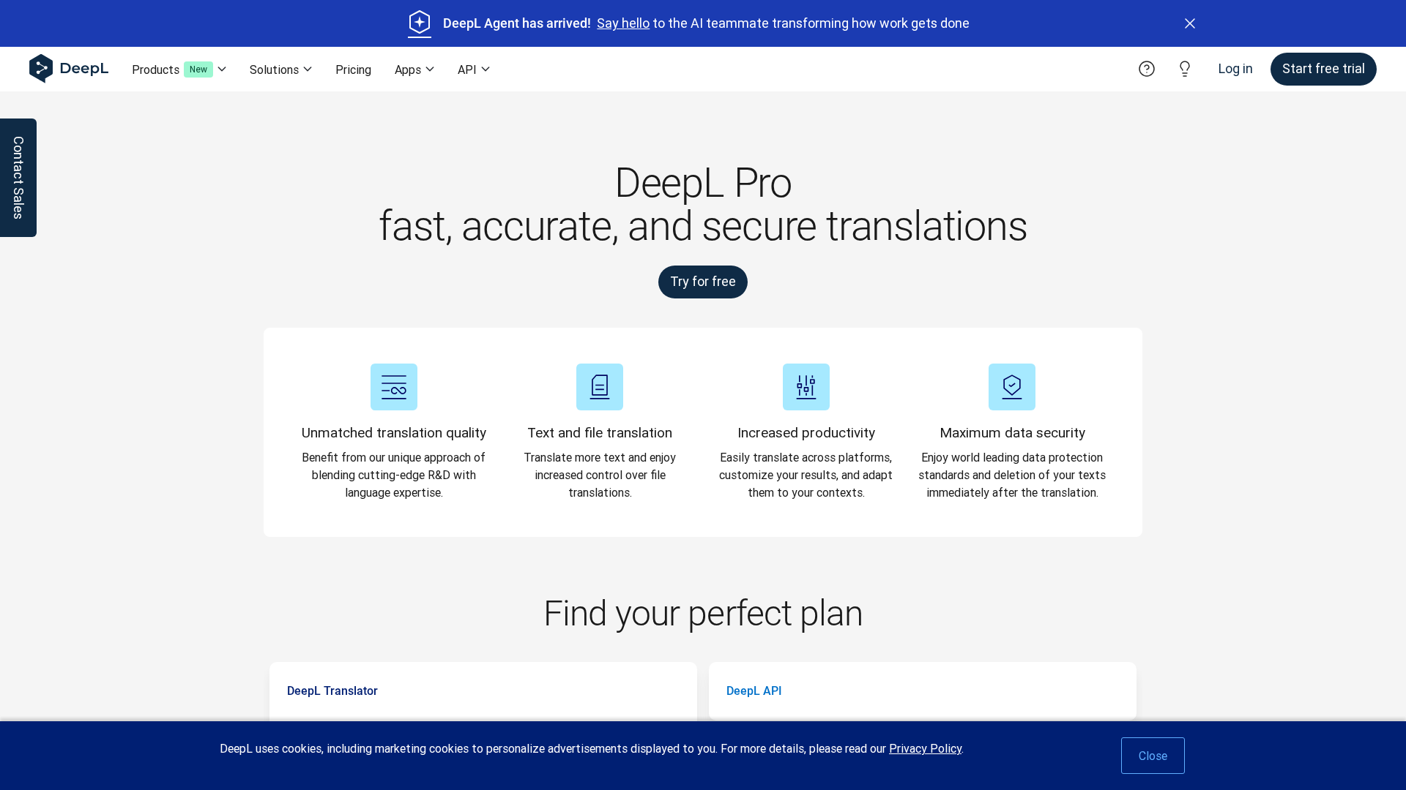Dismiss the DeepL Agent announcement banner
The image size is (1406, 790).
pyautogui.click(x=1190, y=23)
